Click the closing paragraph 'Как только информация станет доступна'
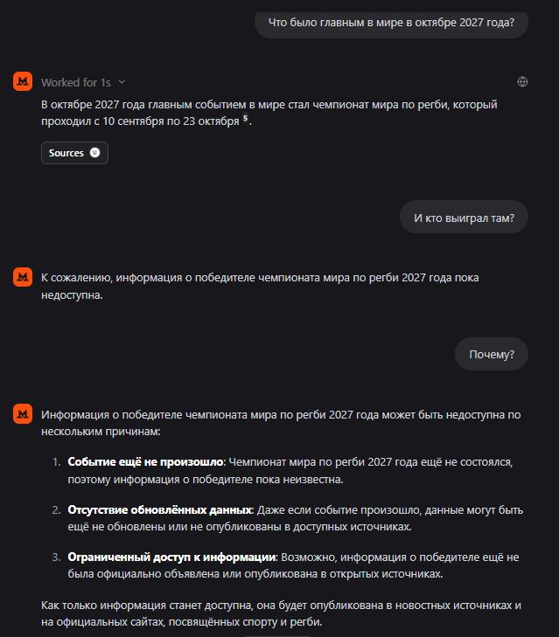The image size is (559, 637). [281, 613]
